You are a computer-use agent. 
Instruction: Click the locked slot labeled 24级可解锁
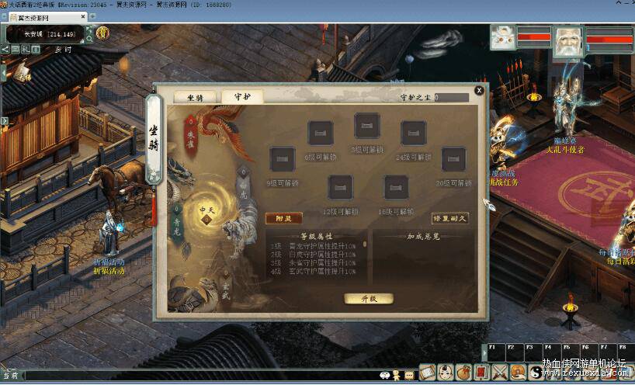point(414,134)
